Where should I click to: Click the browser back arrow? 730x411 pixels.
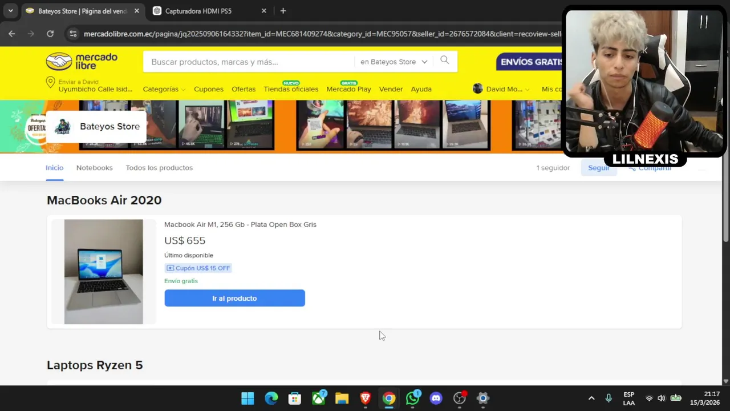(x=12, y=34)
